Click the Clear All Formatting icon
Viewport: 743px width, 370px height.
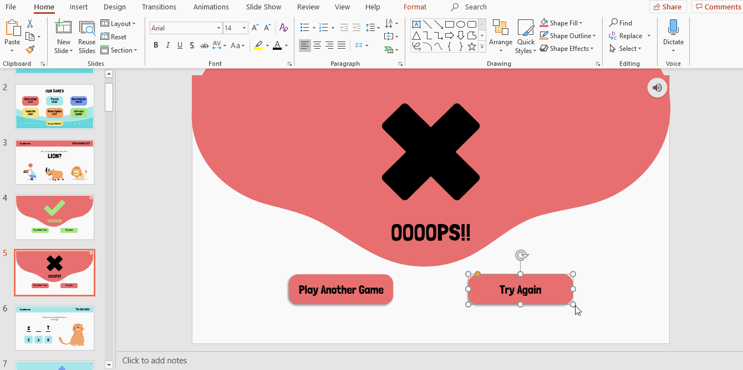click(x=283, y=28)
